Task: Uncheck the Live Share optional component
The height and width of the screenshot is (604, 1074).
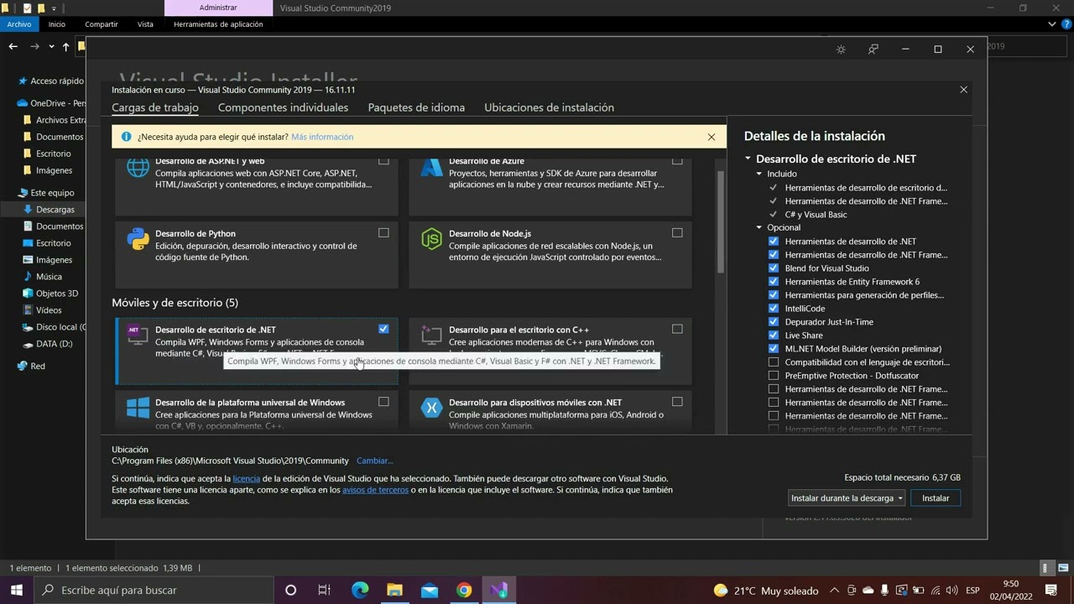Action: pyautogui.click(x=774, y=336)
